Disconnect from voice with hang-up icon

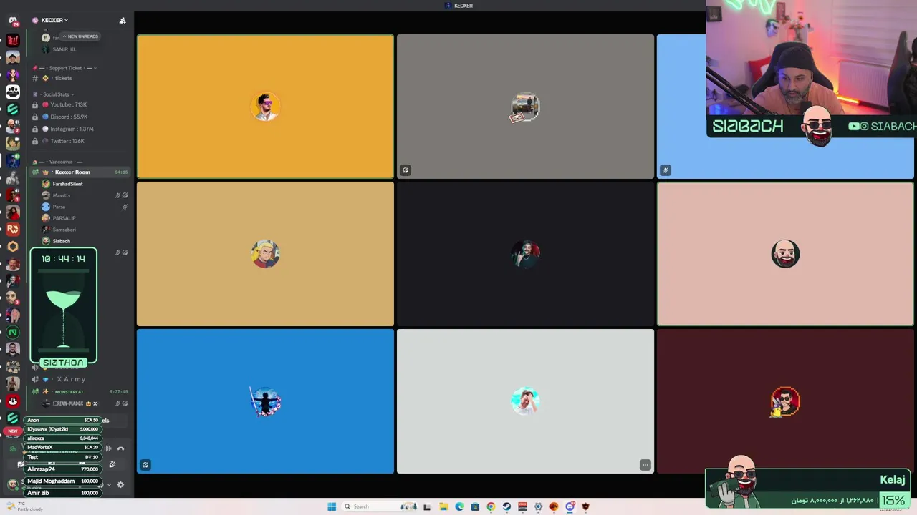pos(120,448)
